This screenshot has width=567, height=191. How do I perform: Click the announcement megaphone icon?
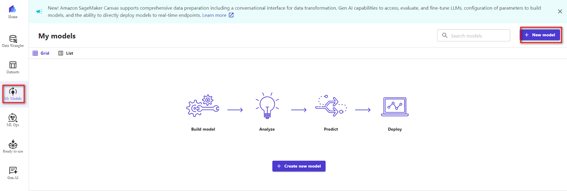tap(39, 11)
